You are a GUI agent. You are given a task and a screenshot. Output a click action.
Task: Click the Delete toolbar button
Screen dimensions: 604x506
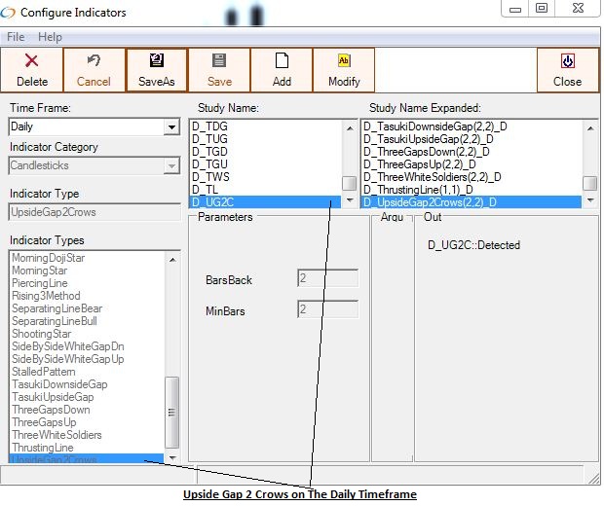(32, 69)
